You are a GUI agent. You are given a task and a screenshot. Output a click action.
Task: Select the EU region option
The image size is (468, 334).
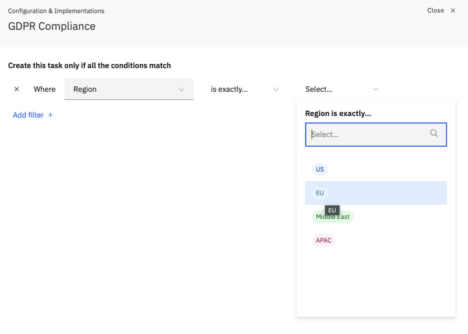(x=376, y=193)
